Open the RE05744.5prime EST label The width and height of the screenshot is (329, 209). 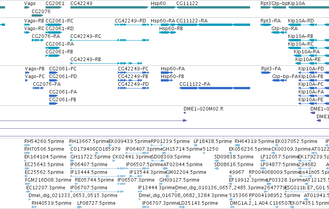pyautogui.click(x=94, y=180)
